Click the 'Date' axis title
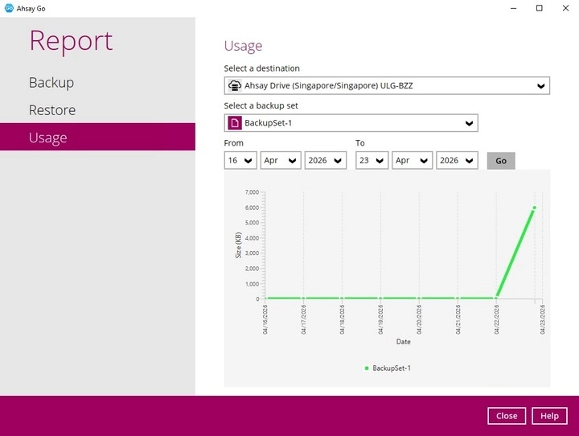The height and width of the screenshot is (436, 579). [403, 342]
